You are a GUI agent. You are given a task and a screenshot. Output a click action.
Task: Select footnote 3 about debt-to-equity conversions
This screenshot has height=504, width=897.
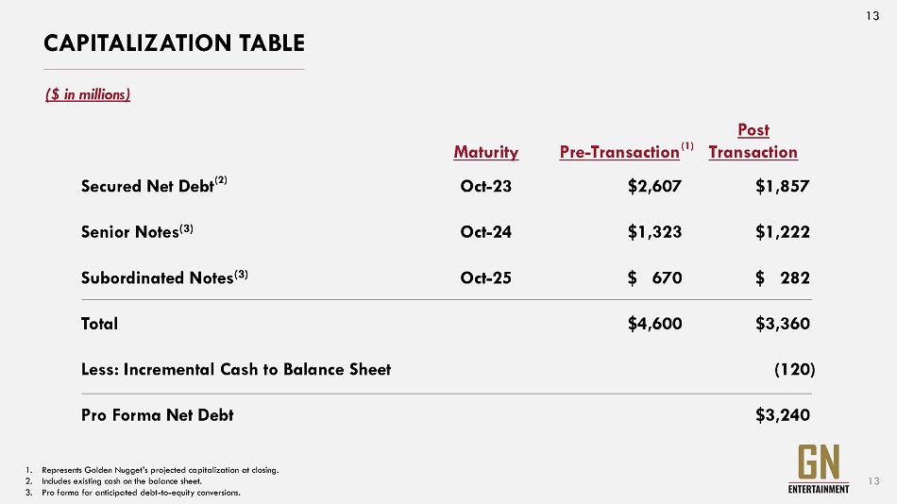pos(140,493)
